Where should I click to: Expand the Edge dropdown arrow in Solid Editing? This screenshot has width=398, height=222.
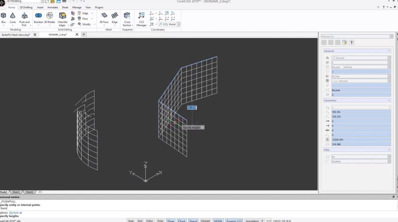point(92,13)
